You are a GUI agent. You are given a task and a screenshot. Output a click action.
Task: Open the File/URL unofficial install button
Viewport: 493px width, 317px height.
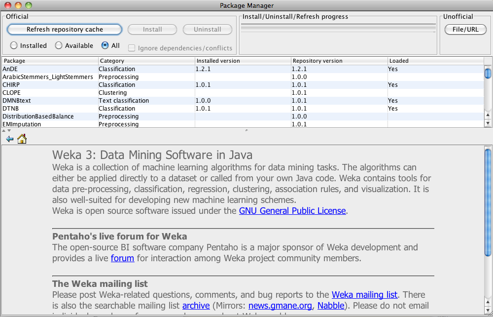pyautogui.click(x=465, y=30)
